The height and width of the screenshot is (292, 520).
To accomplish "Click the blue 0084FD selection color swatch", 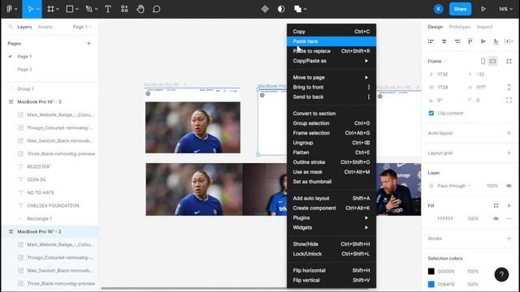I will (431, 284).
